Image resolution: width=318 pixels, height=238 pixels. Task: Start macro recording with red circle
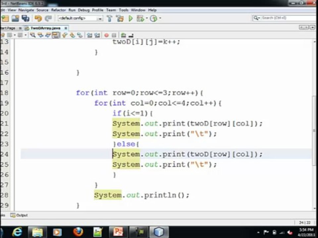tap(106, 35)
